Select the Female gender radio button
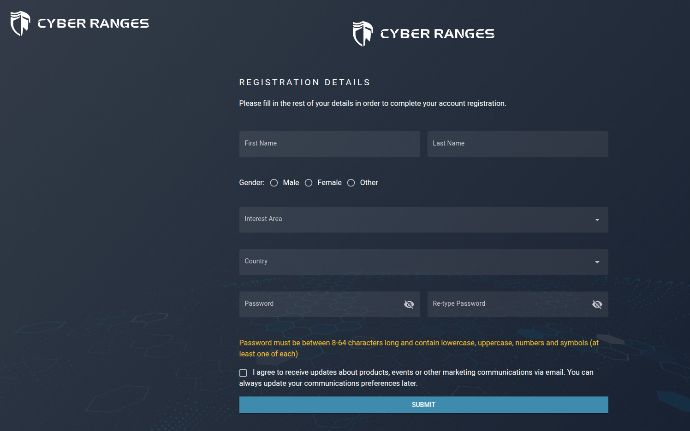 (309, 183)
